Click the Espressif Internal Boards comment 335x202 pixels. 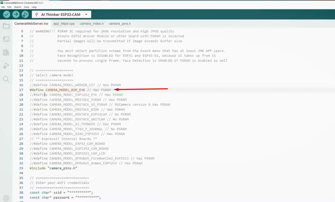pos(63,139)
